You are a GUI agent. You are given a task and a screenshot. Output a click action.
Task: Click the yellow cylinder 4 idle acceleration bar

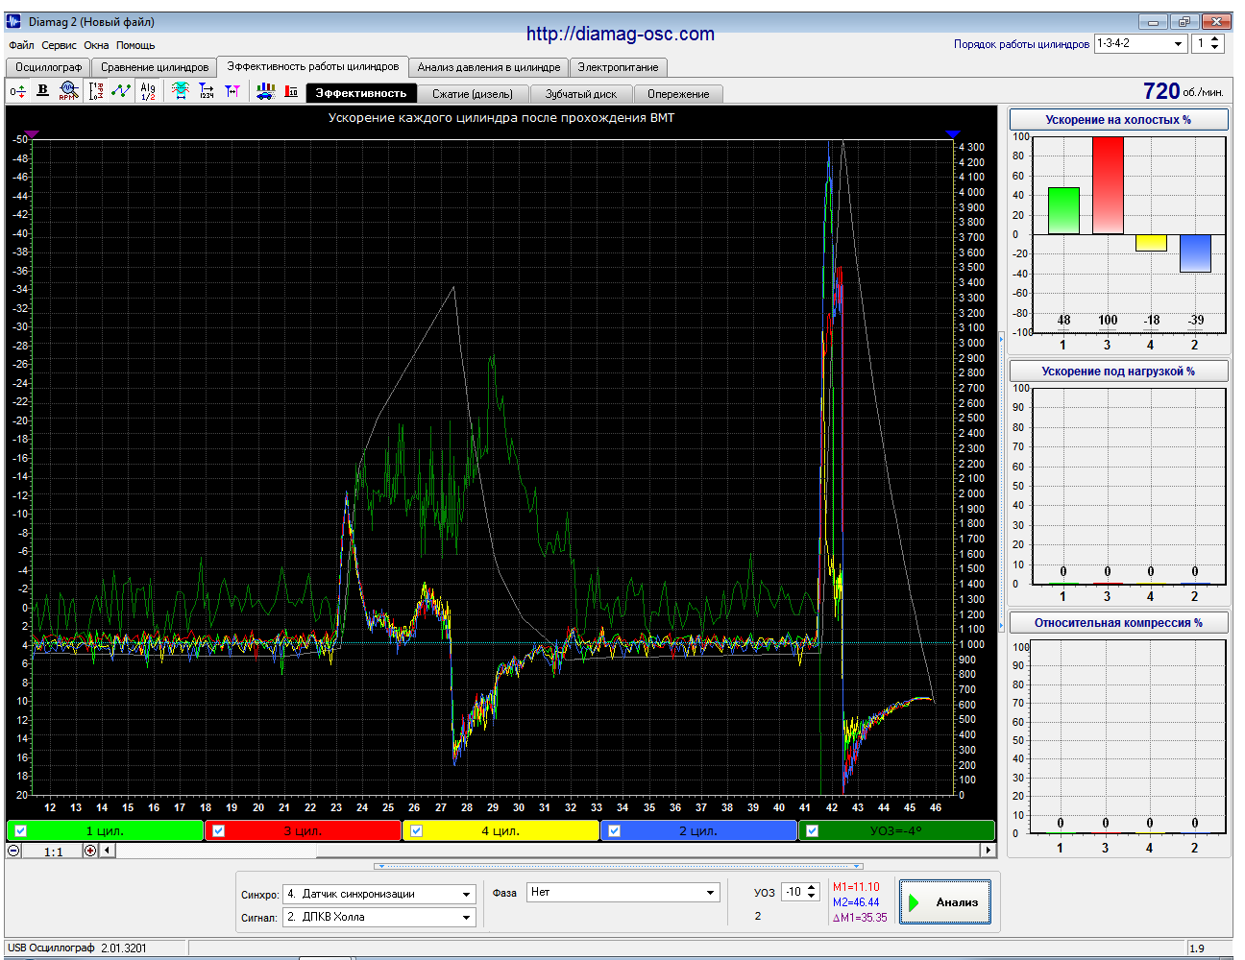tap(1151, 243)
